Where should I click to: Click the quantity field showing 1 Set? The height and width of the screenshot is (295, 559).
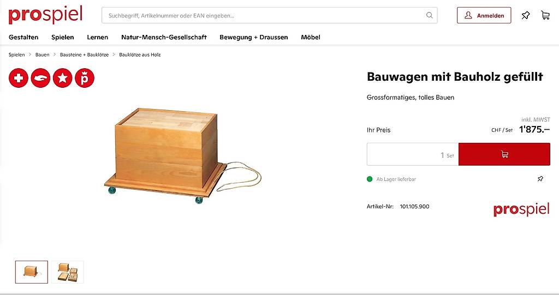point(413,154)
